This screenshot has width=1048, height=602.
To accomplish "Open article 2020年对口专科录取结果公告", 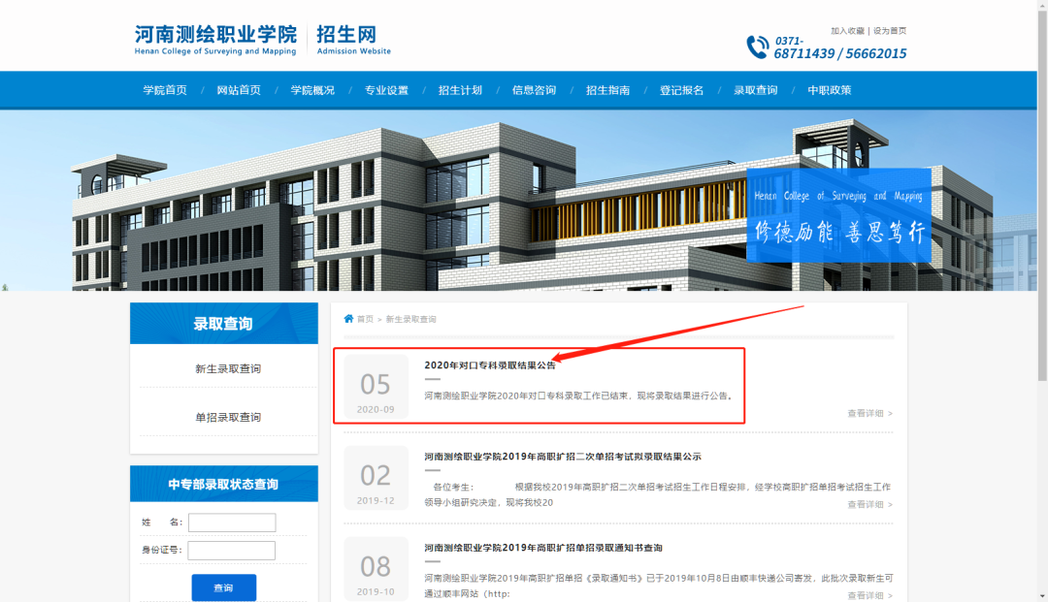I will (x=490, y=365).
